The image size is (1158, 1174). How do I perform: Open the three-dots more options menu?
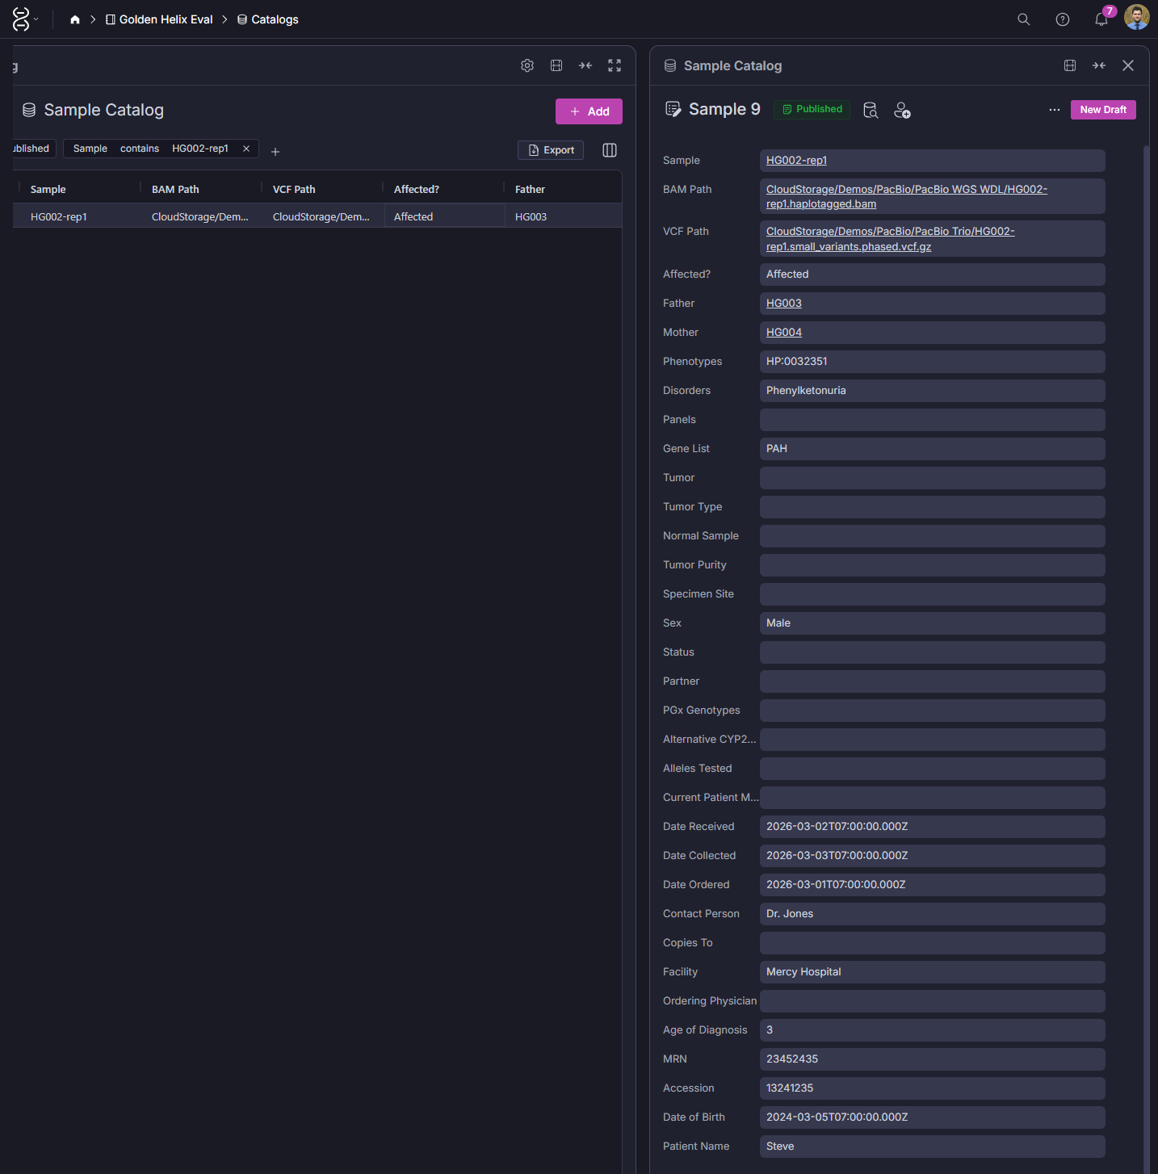tap(1055, 110)
